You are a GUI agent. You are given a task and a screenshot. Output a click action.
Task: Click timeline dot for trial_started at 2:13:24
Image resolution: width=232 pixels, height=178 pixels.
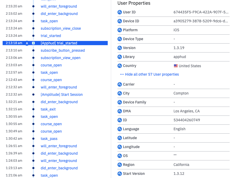tap(33, 36)
